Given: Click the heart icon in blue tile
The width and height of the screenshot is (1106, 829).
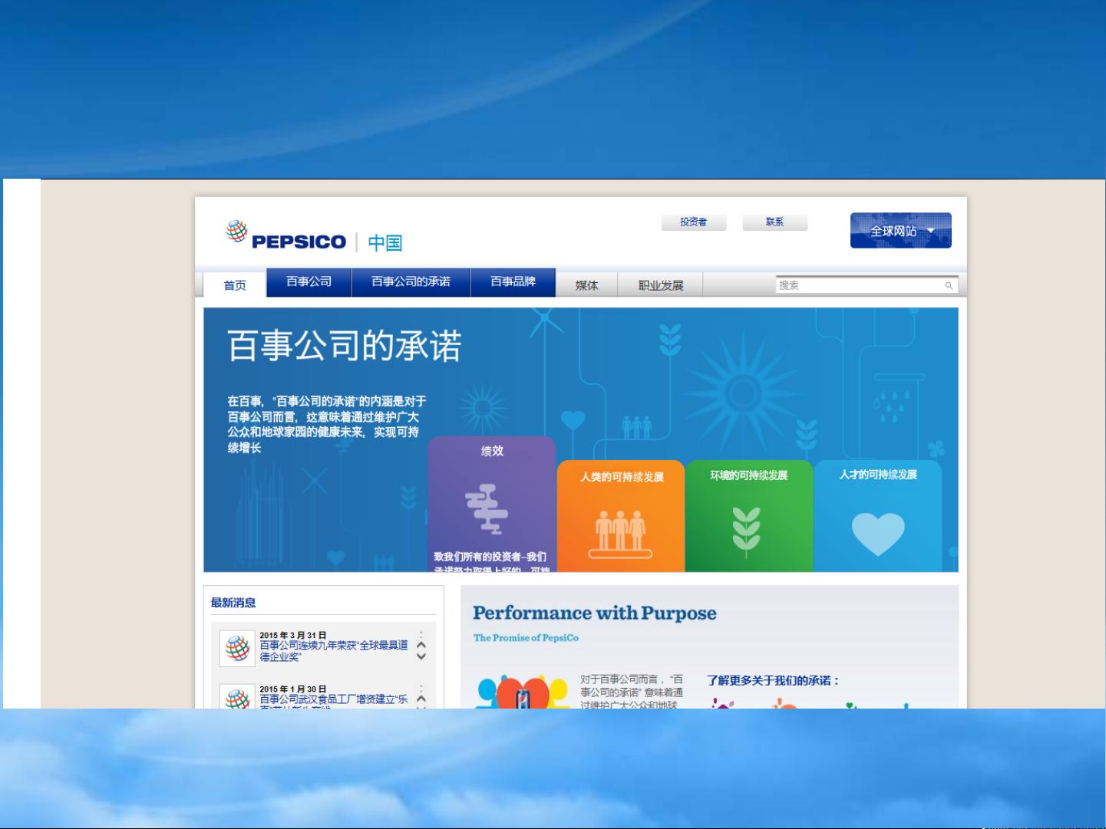Looking at the screenshot, I should 878,533.
